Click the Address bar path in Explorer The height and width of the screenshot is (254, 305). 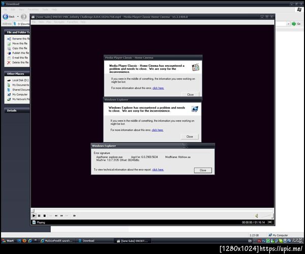[21, 24]
